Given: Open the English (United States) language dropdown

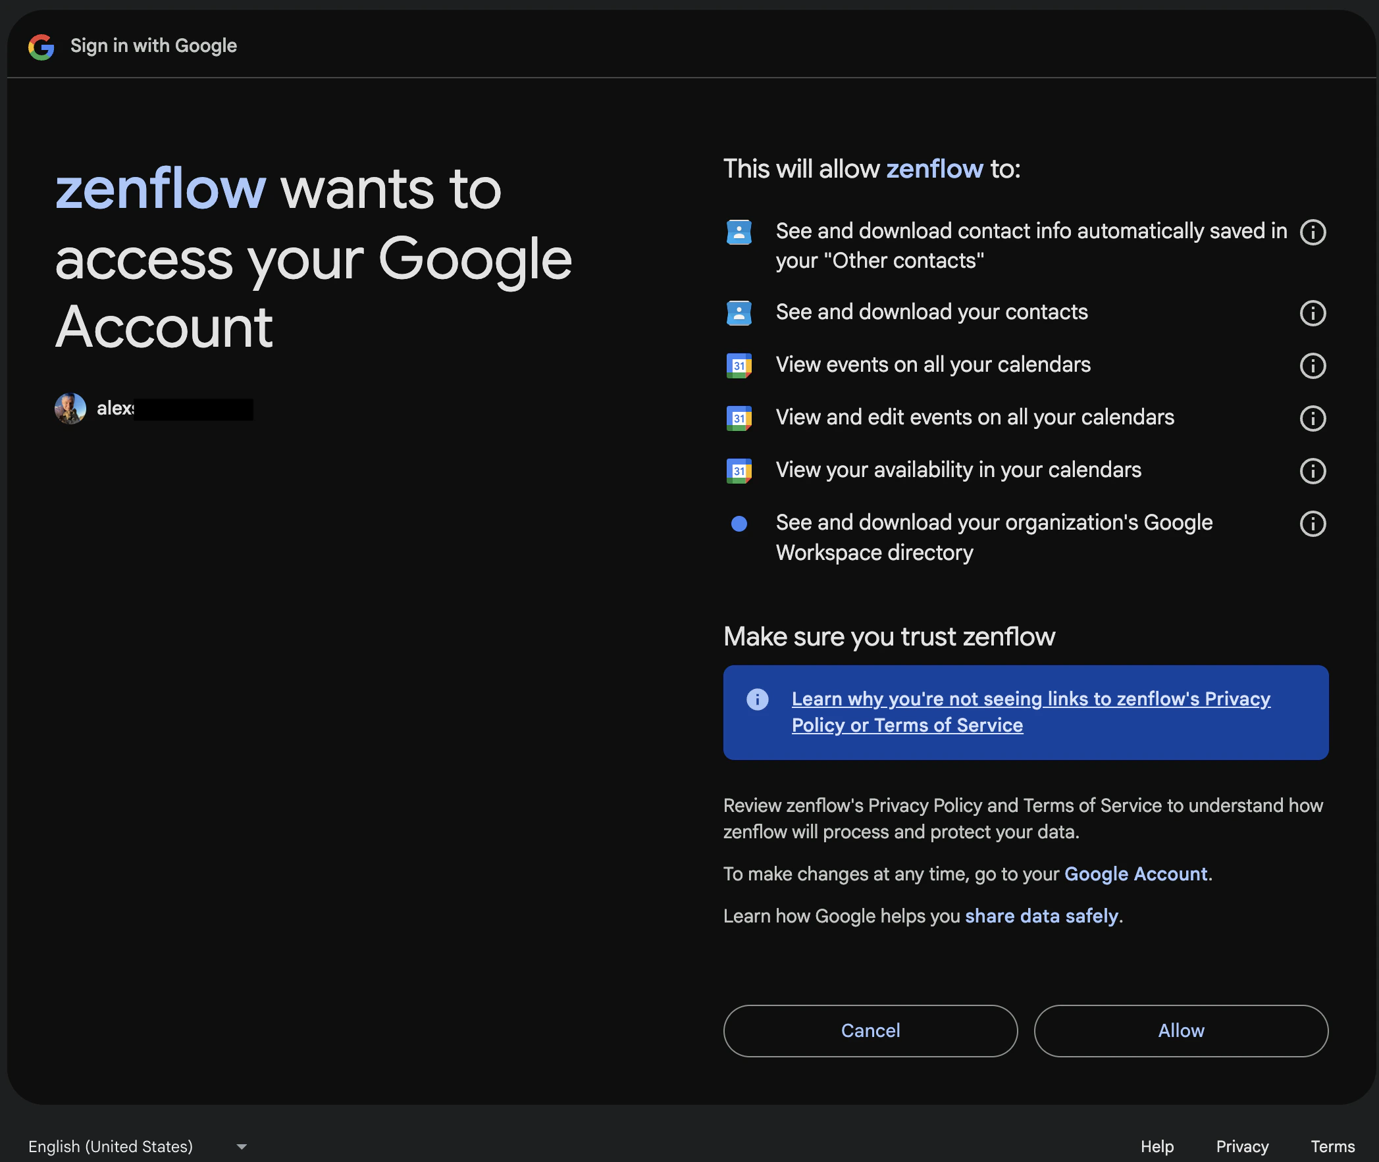Looking at the screenshot, I should (x=137, y=1147).
